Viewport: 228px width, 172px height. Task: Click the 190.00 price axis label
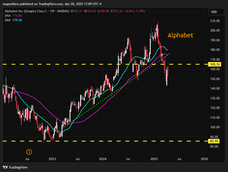point(215,40)
